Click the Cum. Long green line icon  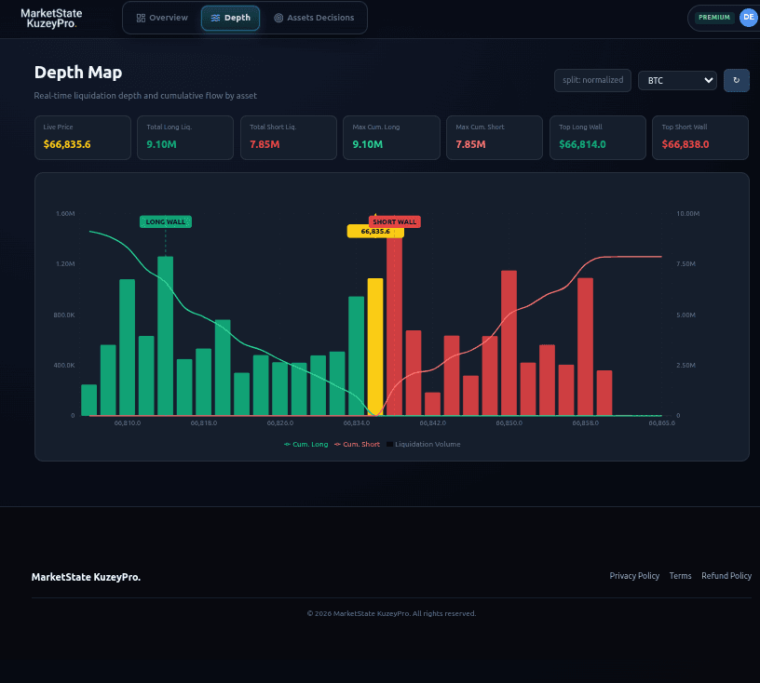point(289,445)
